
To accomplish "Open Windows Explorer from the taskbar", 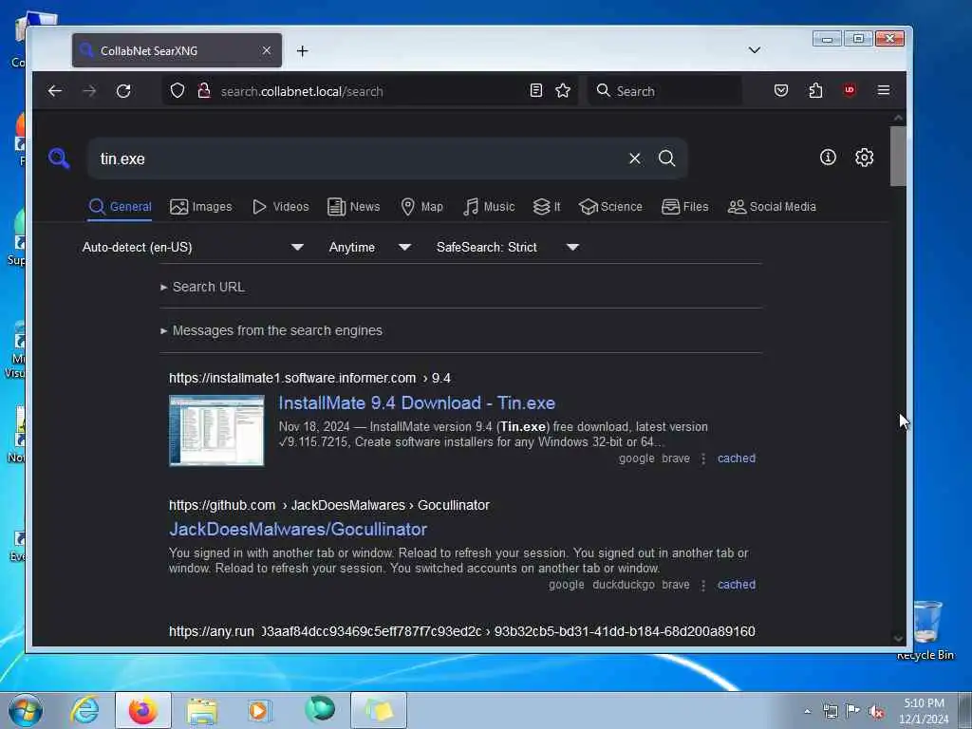I will [202, 710].
